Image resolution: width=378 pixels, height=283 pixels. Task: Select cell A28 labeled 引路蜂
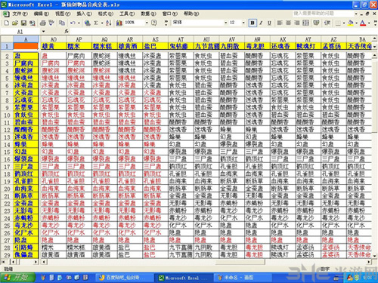(26, 248)
